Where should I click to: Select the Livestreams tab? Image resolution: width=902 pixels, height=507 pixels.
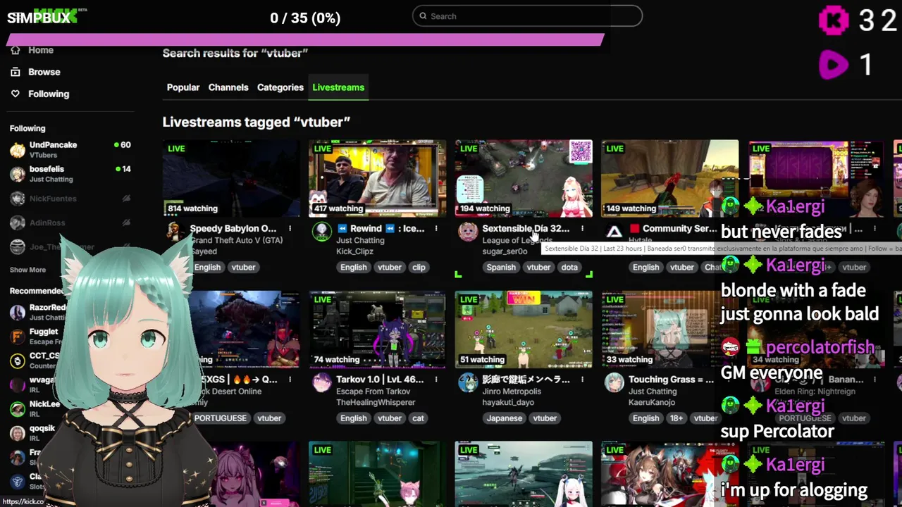click(x=338, y=87)
